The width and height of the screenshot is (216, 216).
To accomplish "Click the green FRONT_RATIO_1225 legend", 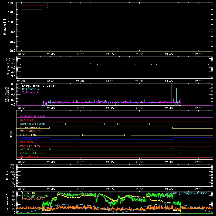I will coord(35,196).
